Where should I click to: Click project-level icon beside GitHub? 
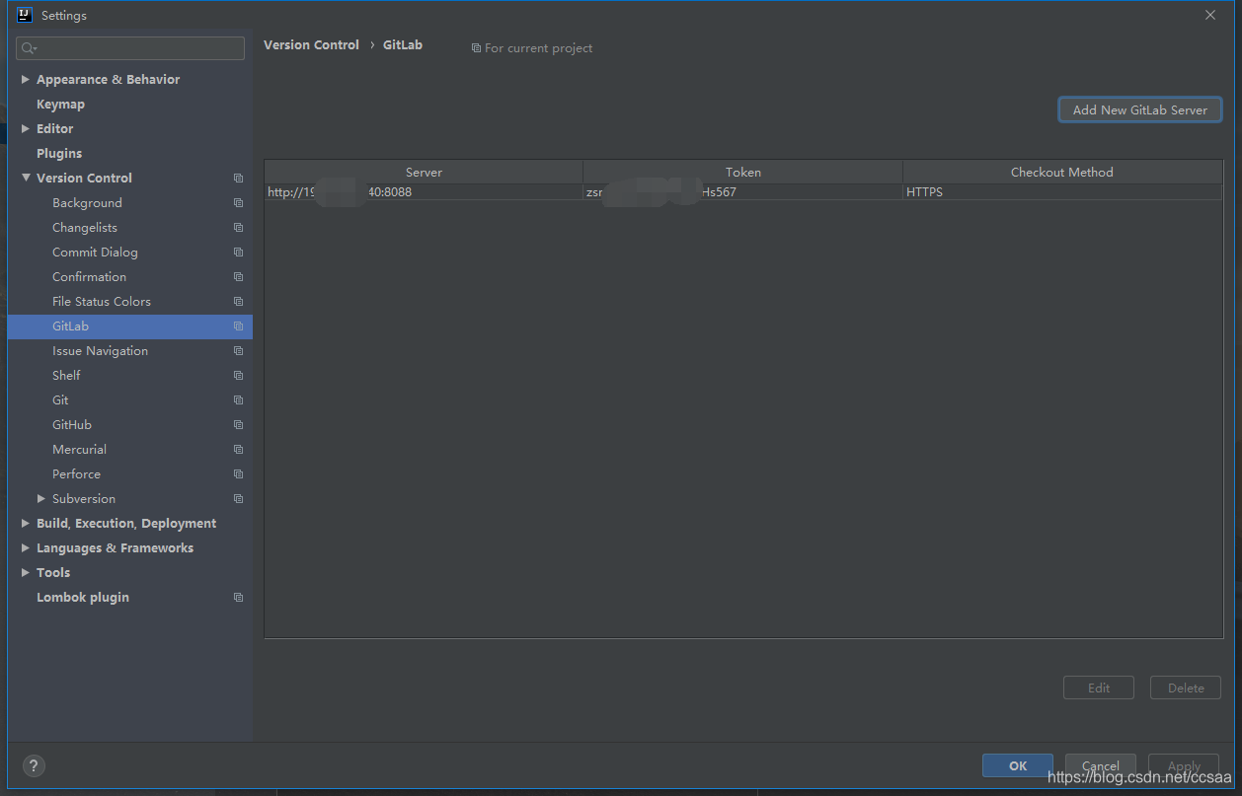[x=238, y=425]
